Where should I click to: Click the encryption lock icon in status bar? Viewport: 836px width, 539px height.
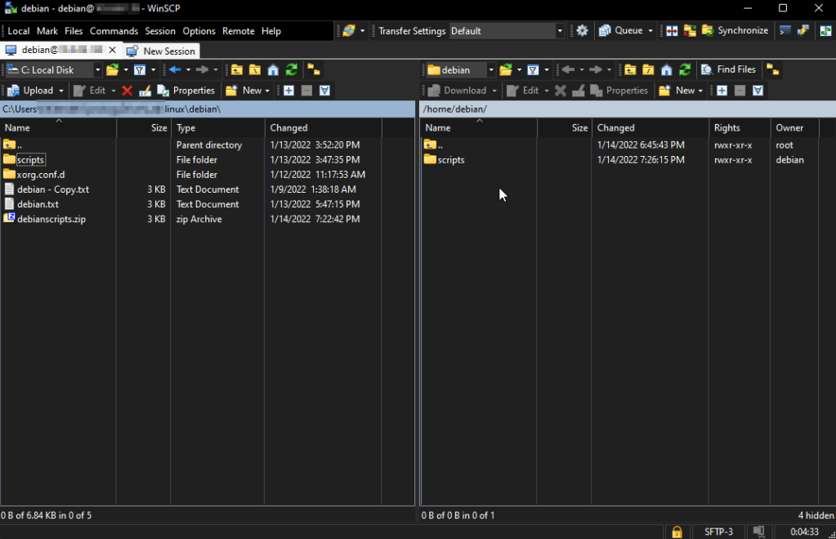coord(677,532)
